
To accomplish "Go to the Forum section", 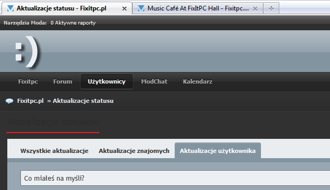I will pyautogui.click(x=63, y=81).
